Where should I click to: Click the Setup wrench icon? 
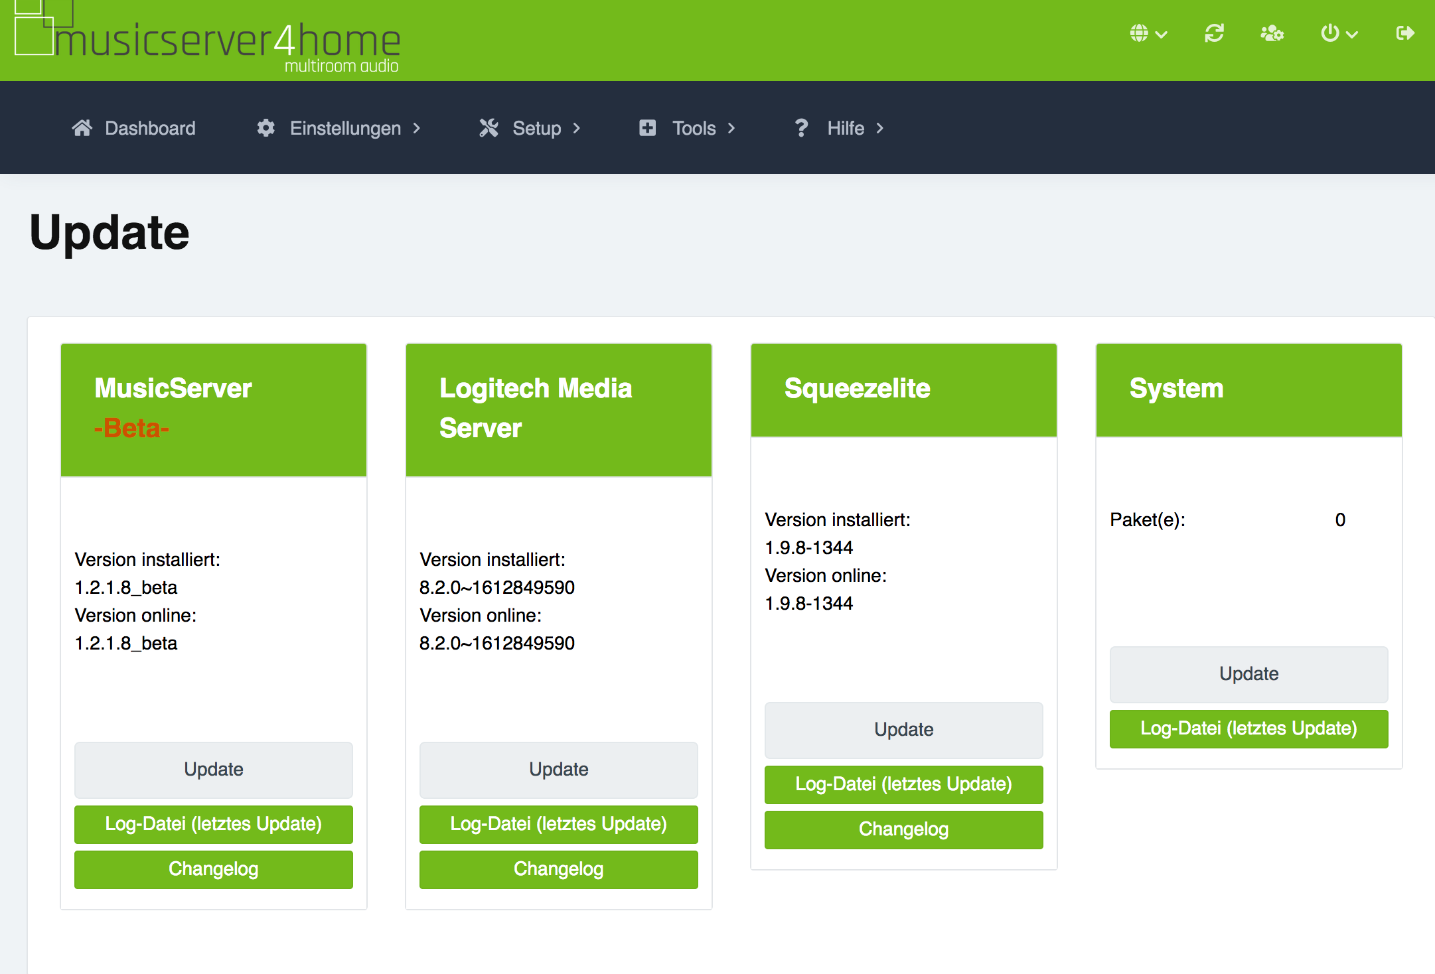click(489, 128)
